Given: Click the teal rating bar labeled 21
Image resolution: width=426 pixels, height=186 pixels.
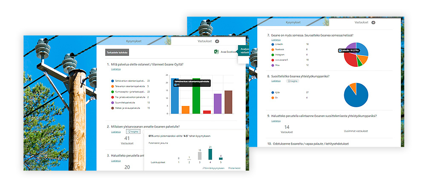Looking at the screenshot, I should [210, 155].
